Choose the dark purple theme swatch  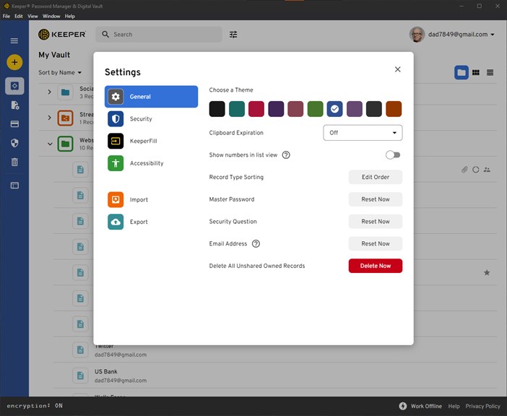click(x=276, y=108)
